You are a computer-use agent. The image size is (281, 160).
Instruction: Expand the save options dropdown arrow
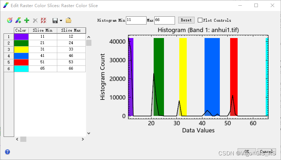[61, 21]
